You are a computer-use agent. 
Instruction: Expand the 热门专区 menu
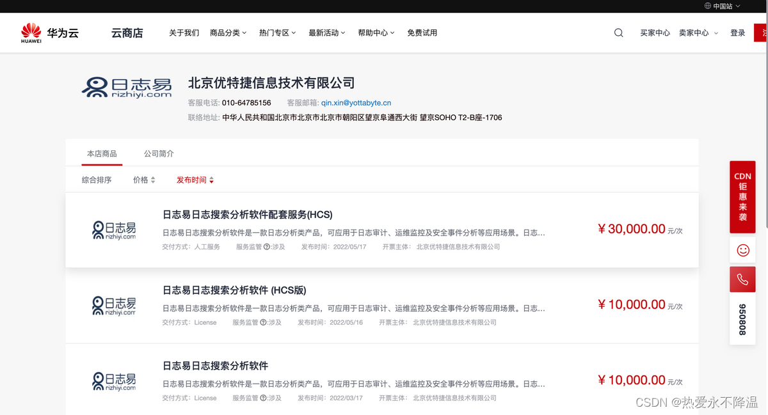277,33
